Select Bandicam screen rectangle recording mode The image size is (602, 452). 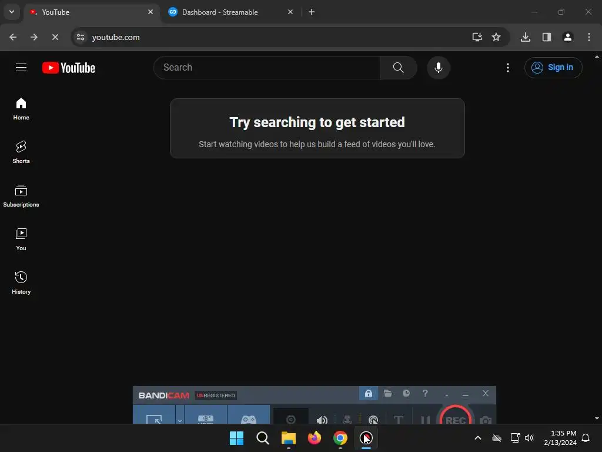pos(154,416)
